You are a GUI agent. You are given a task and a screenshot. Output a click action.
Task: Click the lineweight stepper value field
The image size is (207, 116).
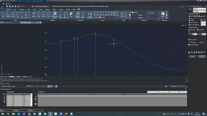(x=152, y=16)
